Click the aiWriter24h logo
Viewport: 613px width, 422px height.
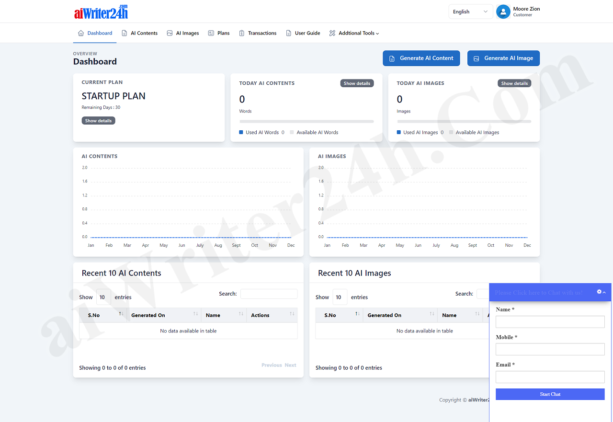(101, 11)
